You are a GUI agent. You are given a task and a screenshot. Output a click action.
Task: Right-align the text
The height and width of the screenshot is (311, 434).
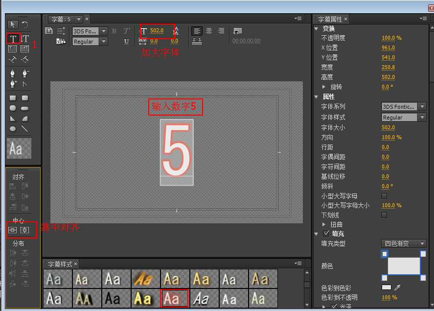pyautogui.click(x=221, y=31)
